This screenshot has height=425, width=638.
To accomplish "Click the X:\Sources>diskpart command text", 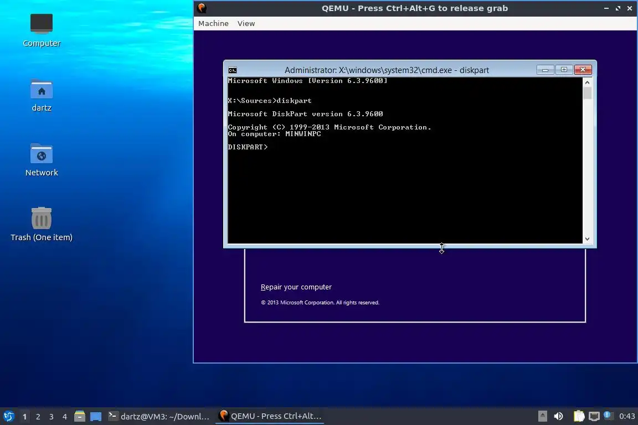I will (x=270, y=101).
